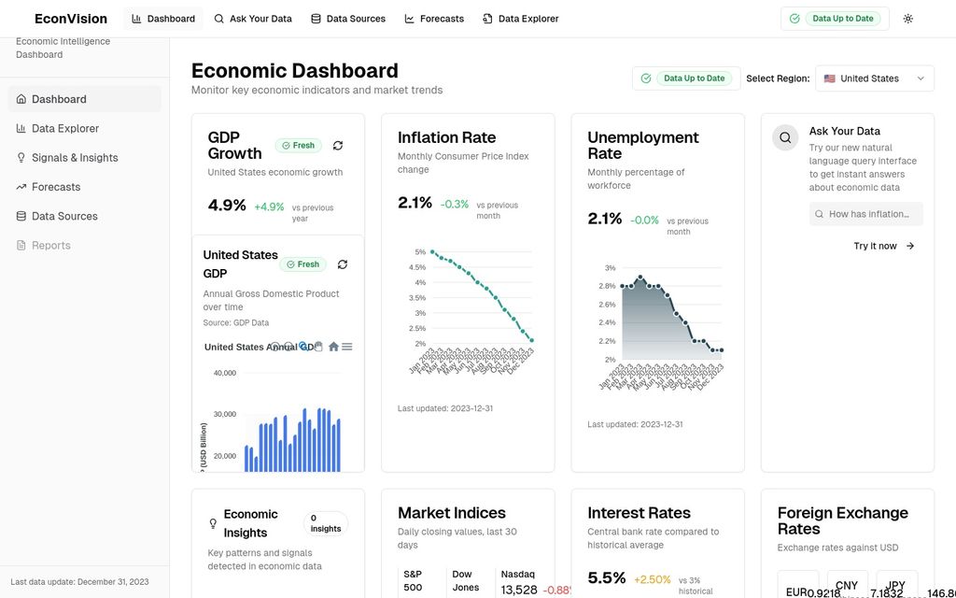This screenshot has width=956, height=598.
Task: Reset GDP chart zoom with home icon
Action: 333,347
